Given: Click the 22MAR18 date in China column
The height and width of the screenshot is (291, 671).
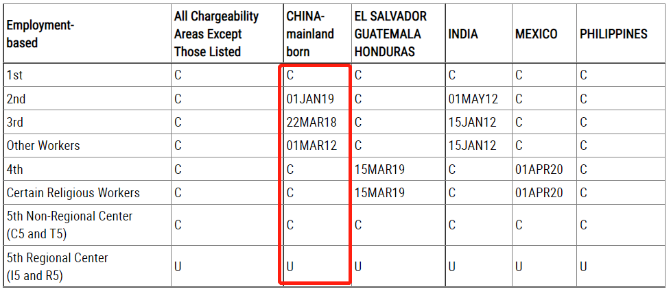Looking at the screenshot, I should (311, 122).
